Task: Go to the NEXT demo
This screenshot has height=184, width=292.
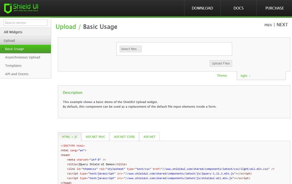Action: pos(282,25)
